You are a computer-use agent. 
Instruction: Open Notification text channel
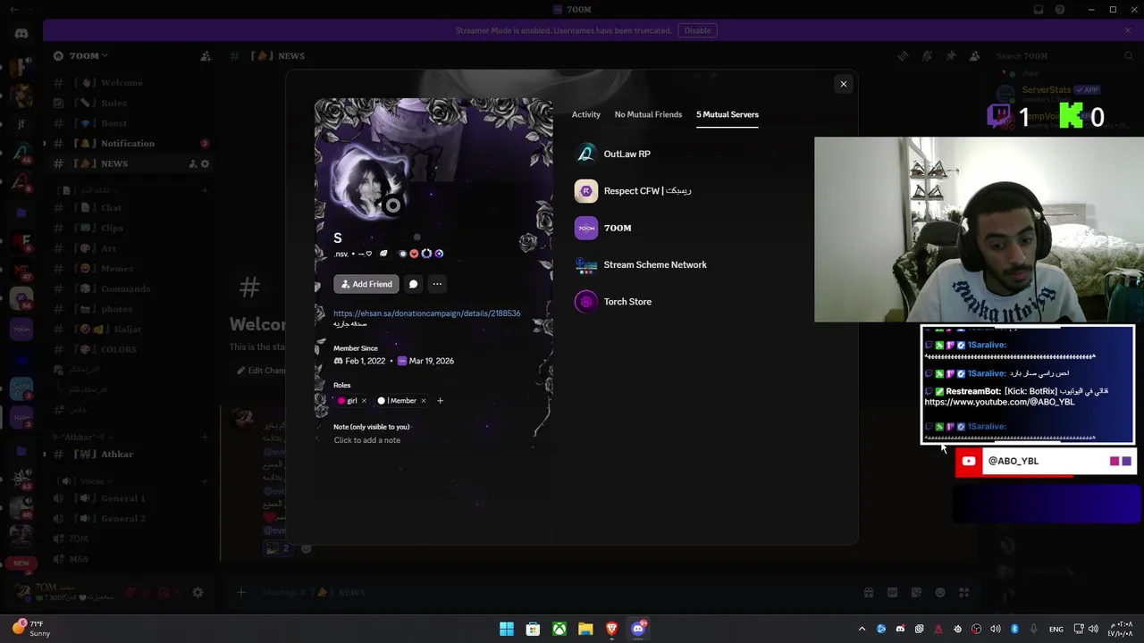130,144
